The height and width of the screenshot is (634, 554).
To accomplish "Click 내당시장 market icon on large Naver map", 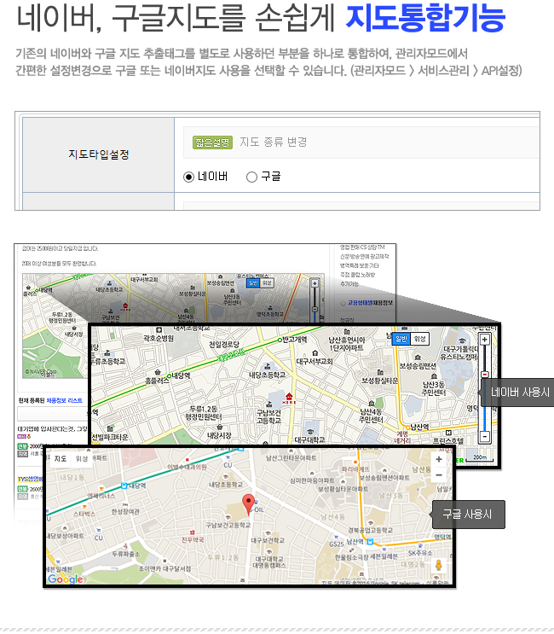I will [220, 427].
